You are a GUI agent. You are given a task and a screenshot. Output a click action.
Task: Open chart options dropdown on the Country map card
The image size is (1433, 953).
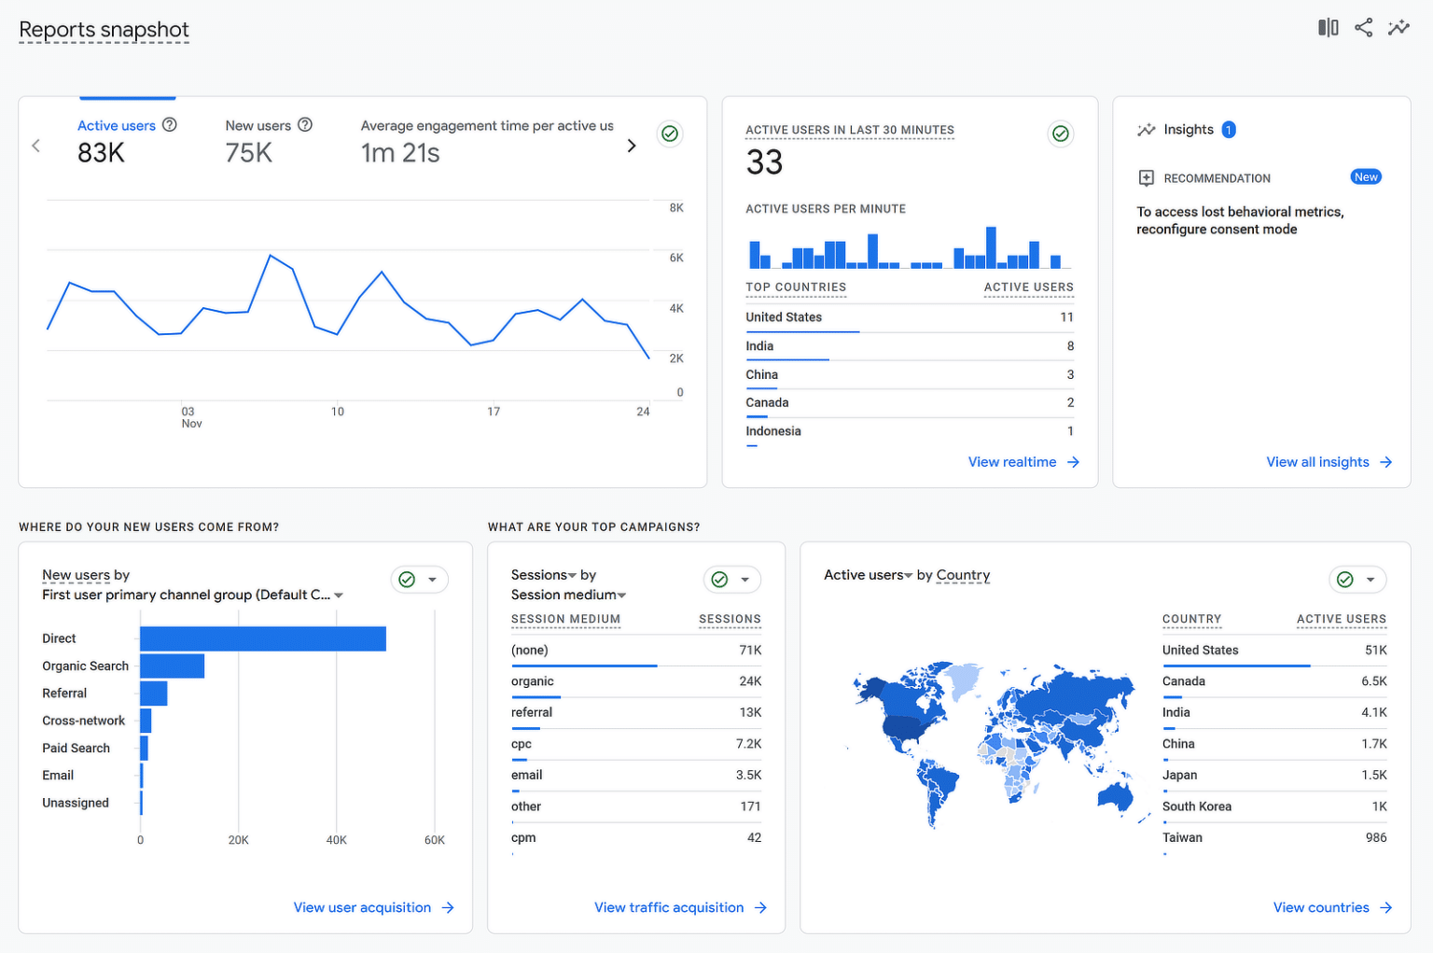tap(1370, 580)
